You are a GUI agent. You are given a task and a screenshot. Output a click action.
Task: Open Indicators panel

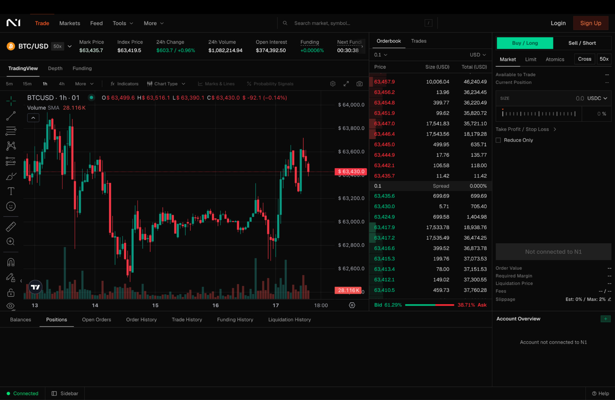tap(124, 84)
